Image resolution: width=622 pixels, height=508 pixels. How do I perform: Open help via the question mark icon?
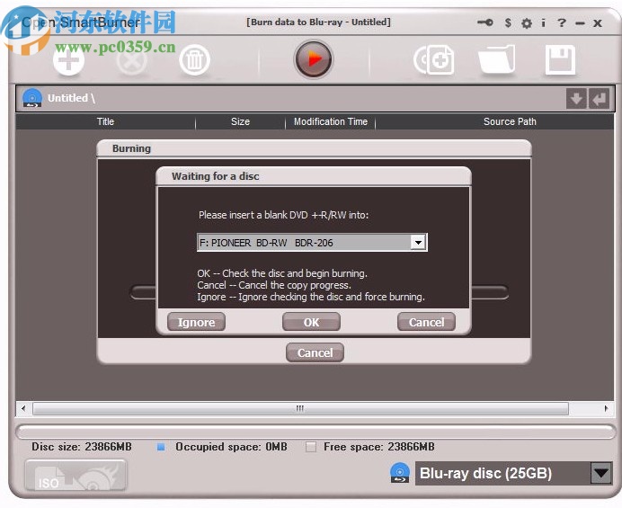coord(561,22)
